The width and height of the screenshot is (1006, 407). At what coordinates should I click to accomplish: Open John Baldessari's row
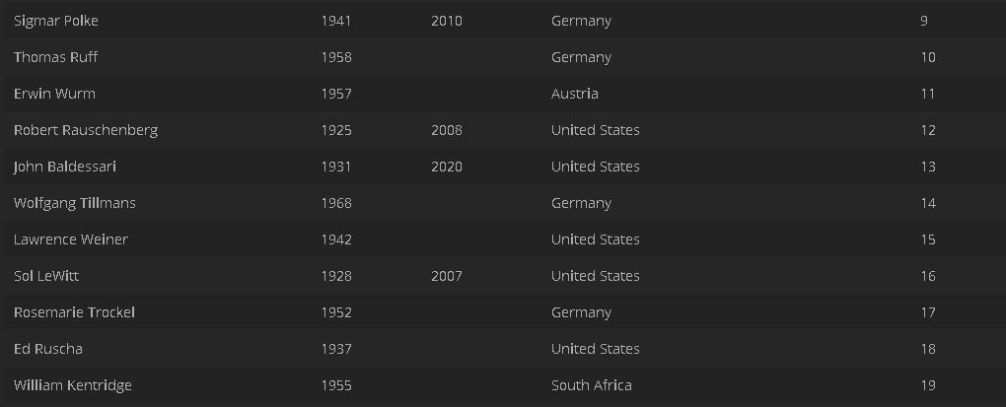tap(65, 167)
